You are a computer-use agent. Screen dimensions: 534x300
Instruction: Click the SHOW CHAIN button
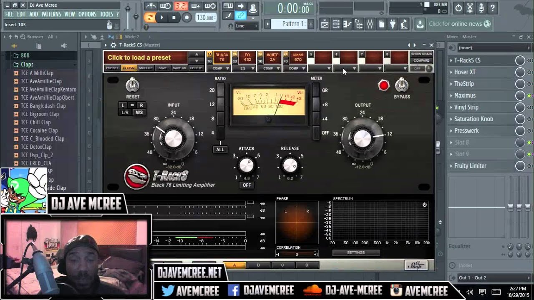pyautogui.click(x=421, y=54)
